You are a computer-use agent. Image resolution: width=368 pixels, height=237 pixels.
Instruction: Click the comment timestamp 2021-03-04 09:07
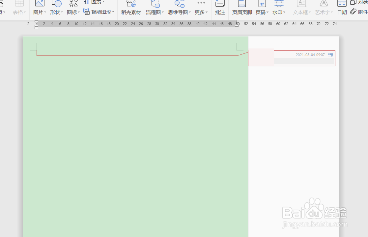(310, 55)
